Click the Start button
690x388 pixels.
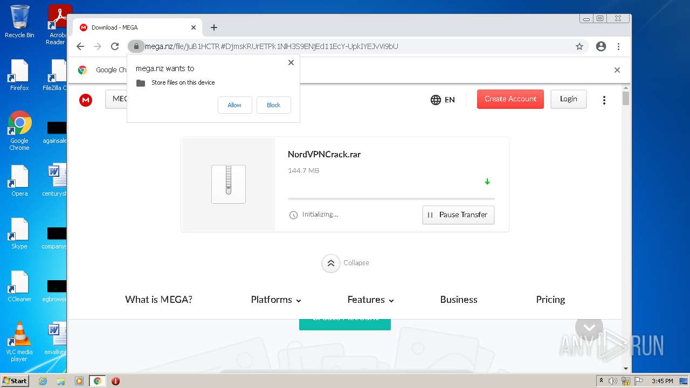(15, 381)
